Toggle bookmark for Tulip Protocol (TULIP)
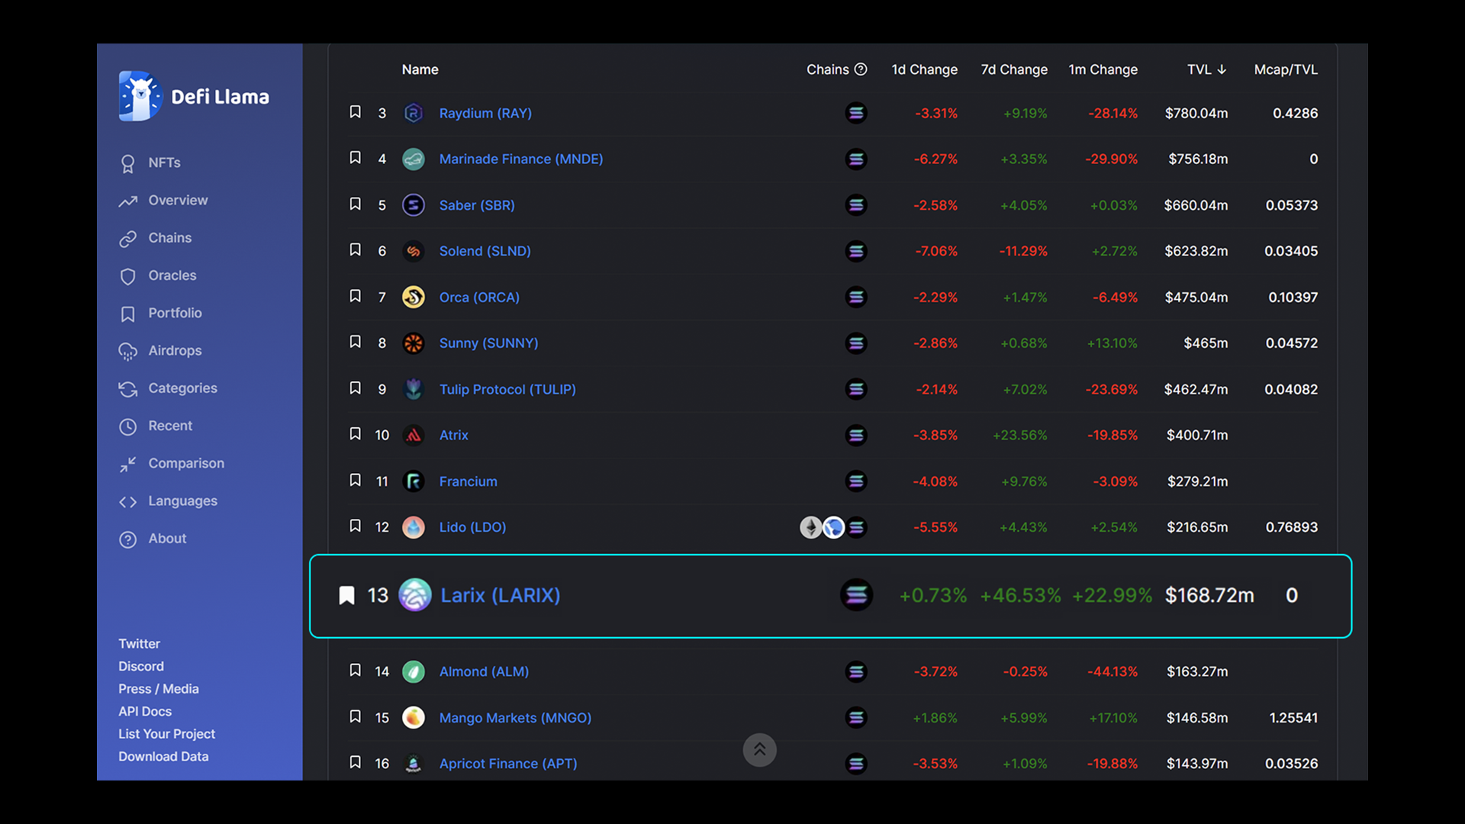Viewport: 1465px width, 824px height. pyautogui.click(x=355, y=388)
